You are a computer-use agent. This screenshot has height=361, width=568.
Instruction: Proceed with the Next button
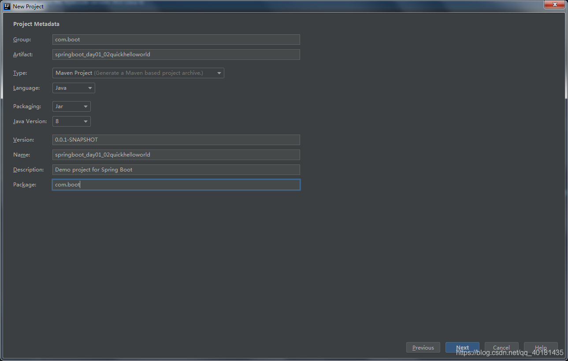pos(462,347)
